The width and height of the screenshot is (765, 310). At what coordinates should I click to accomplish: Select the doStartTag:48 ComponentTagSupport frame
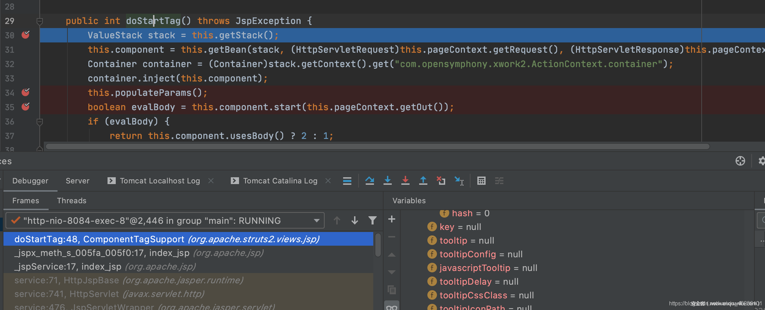(188, 239)
